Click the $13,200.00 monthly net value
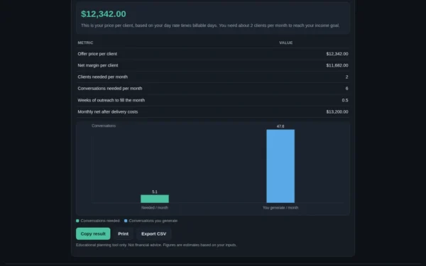426x266 pixels. click(337, 111)
